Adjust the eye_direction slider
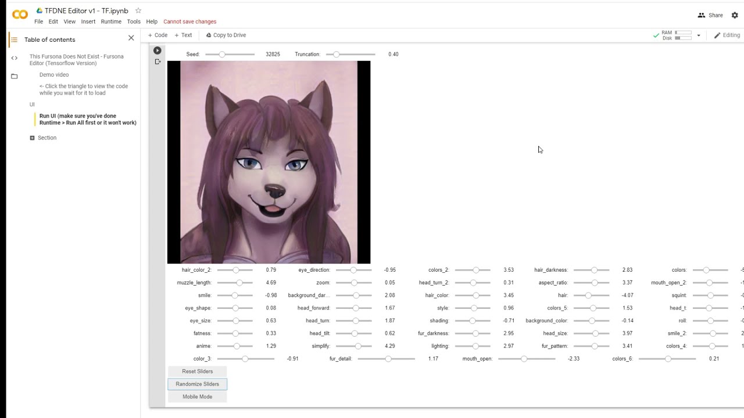Viewport: 744px width, 418px height. (353, 270)
